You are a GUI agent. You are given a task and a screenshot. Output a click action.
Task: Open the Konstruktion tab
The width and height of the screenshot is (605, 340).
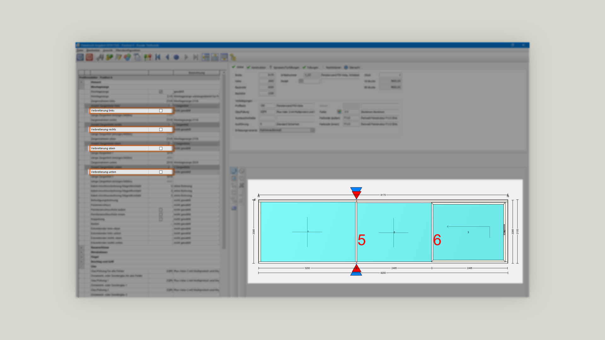click(x=256, y=67)
